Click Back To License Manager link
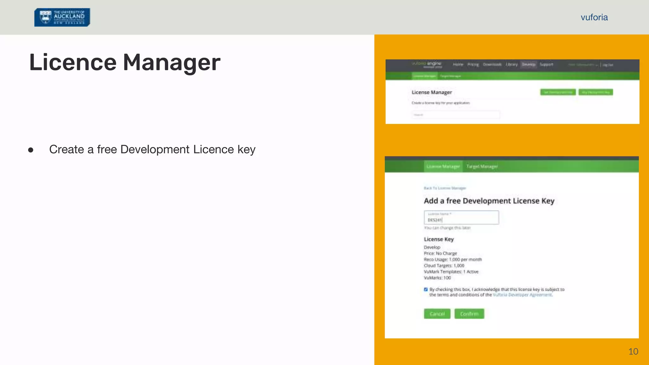 tap(445, 188)
